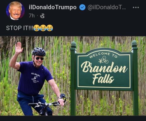Click the handlebar mirror on the bicycle
Screen dimensions: 146x121
[62, 96]
